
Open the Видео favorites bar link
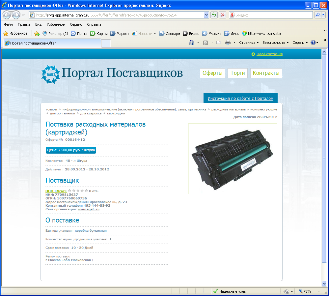point(191,33)
